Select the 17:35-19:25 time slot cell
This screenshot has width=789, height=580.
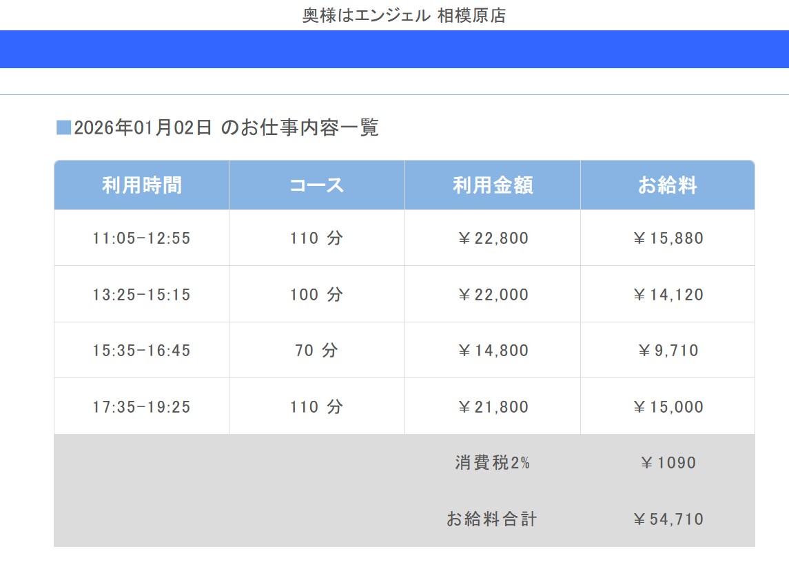pos(141,407)
